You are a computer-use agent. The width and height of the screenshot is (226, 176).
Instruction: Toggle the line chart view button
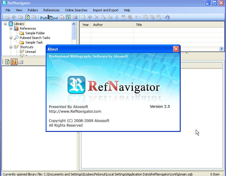[21, 62]
